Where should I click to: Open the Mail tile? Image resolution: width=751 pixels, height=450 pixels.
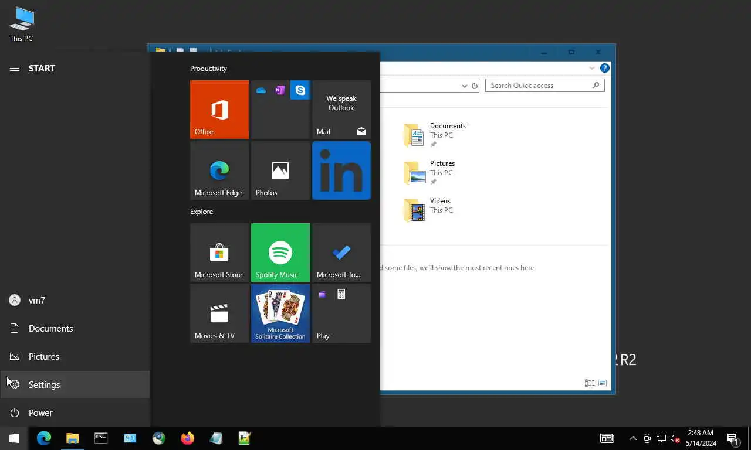341,110
